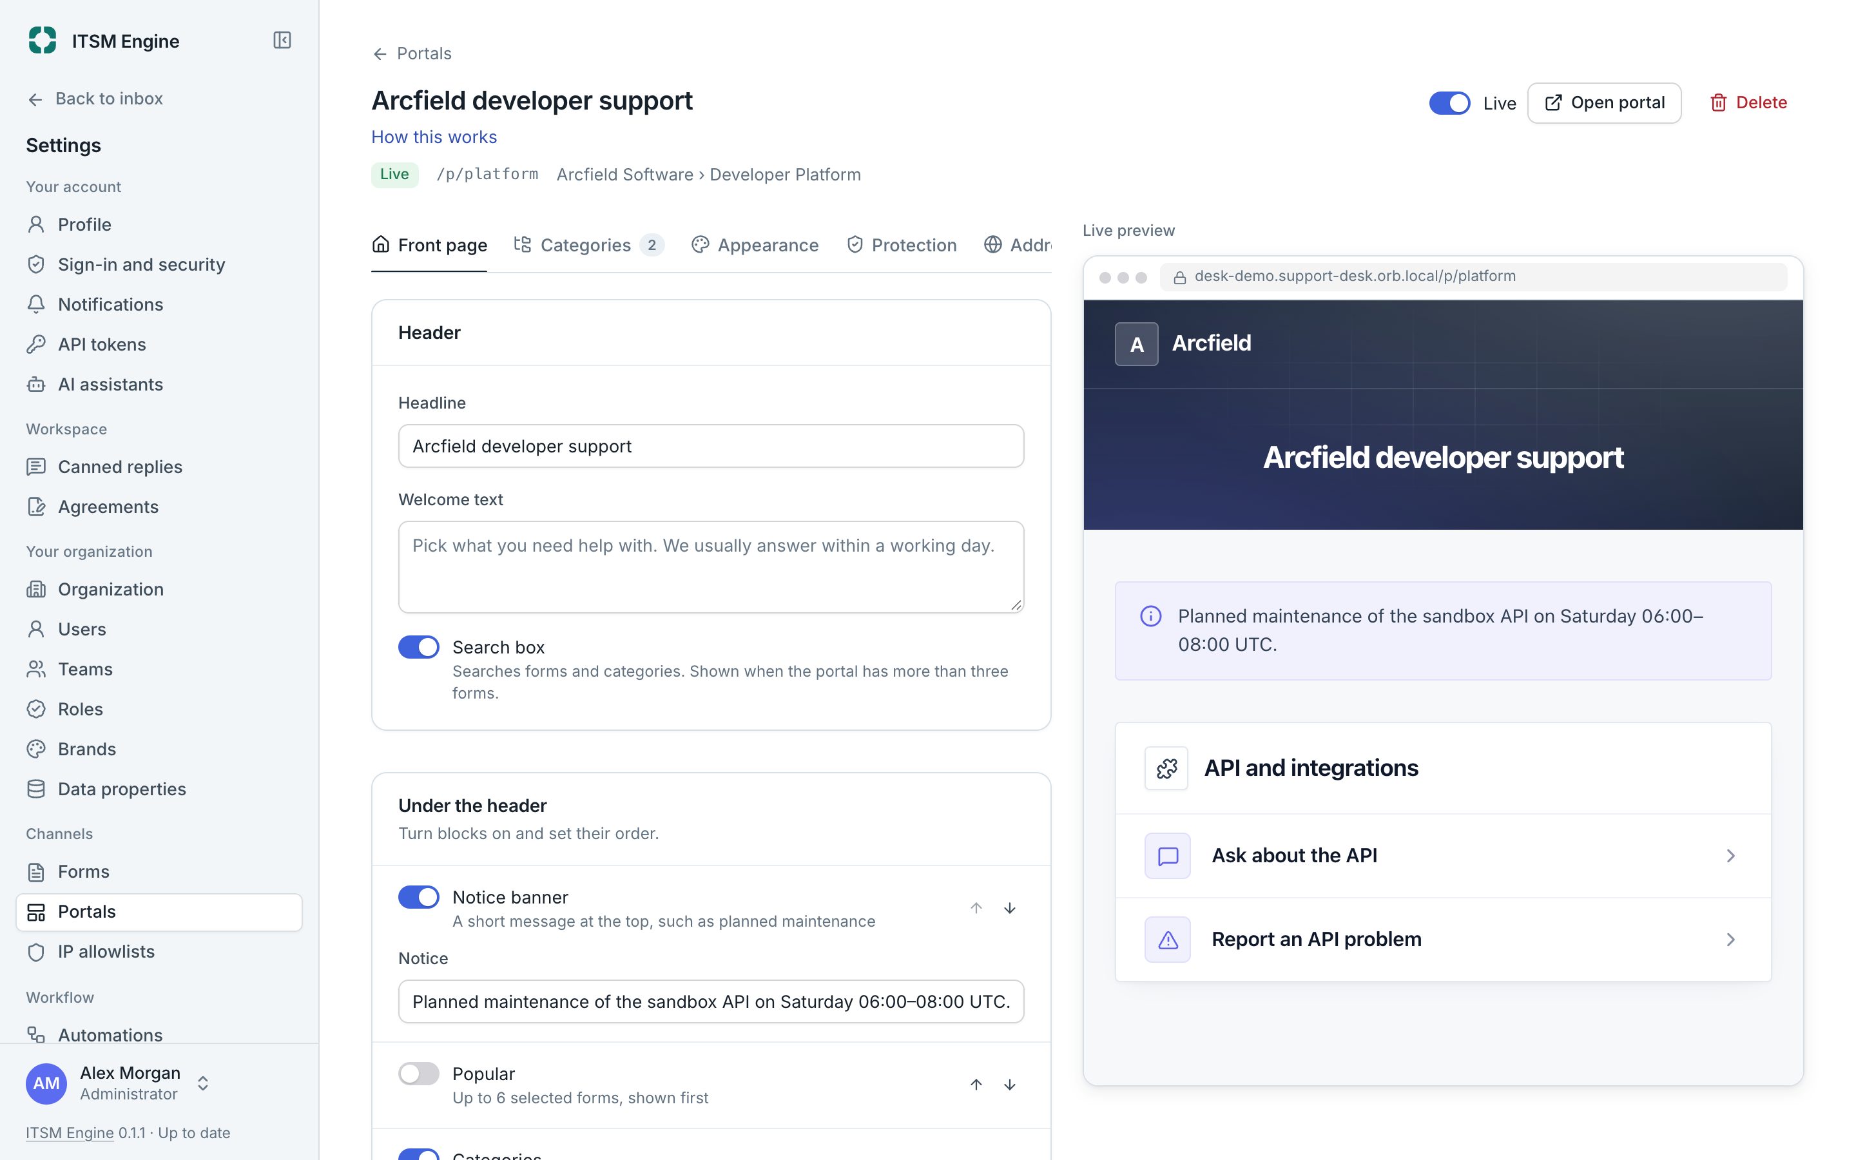Click the API tokens key icon
The image size is (1856, 1160).
(36, 343)
